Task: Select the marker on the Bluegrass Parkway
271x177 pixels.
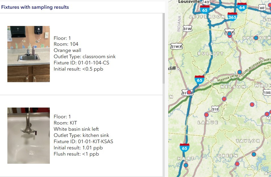Action: tap(240, 72)
